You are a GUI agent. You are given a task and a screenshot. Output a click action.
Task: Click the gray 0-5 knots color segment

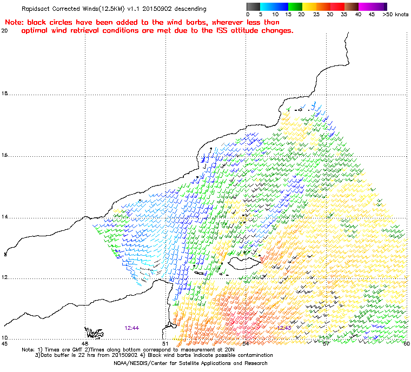254,6
